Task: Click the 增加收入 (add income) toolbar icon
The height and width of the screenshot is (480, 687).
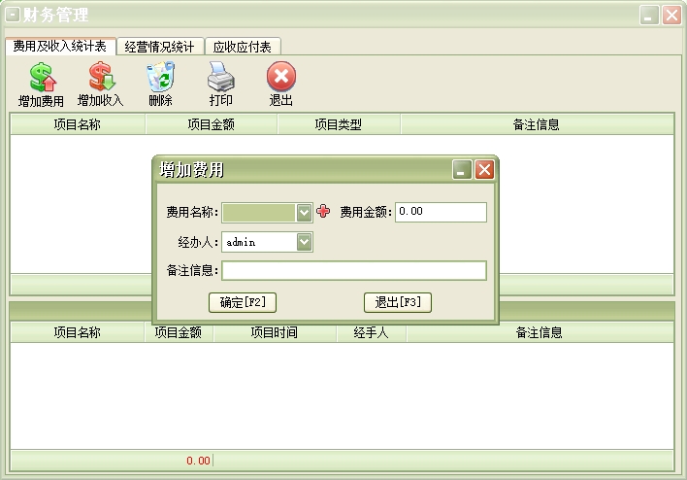Action: tap(101, 78)
